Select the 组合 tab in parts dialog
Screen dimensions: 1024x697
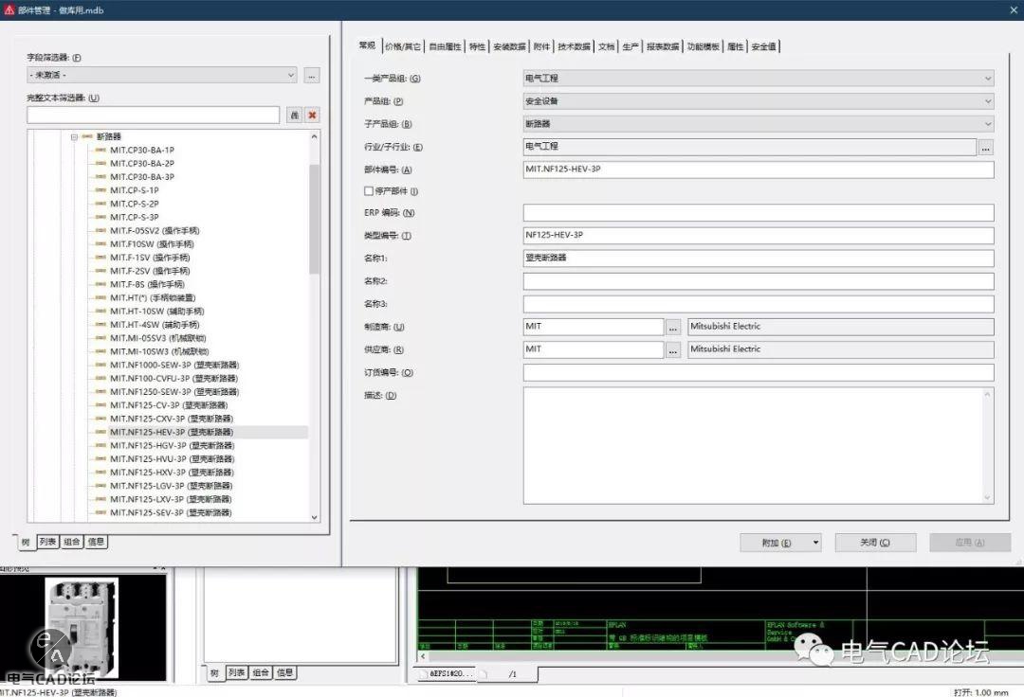coord(72,542)
